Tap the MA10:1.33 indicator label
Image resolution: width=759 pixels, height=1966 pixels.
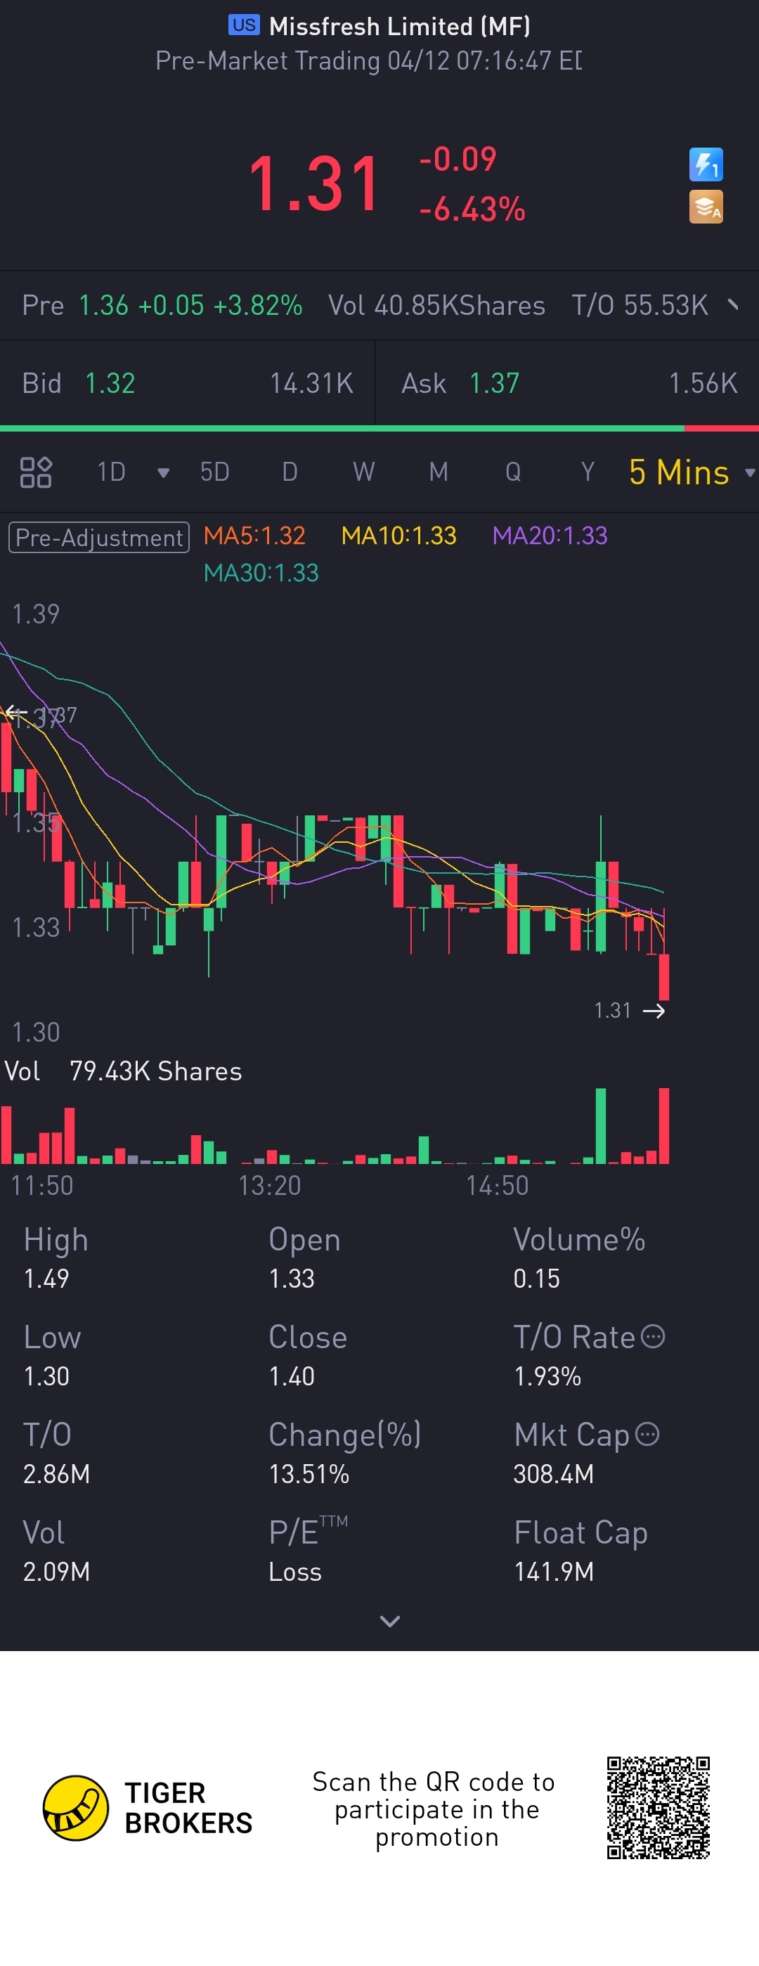(399, 536)
